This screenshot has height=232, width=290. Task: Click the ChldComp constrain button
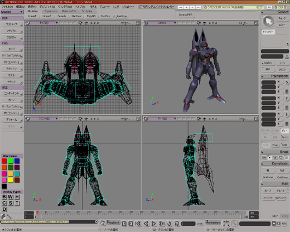[x=282, y=177]
